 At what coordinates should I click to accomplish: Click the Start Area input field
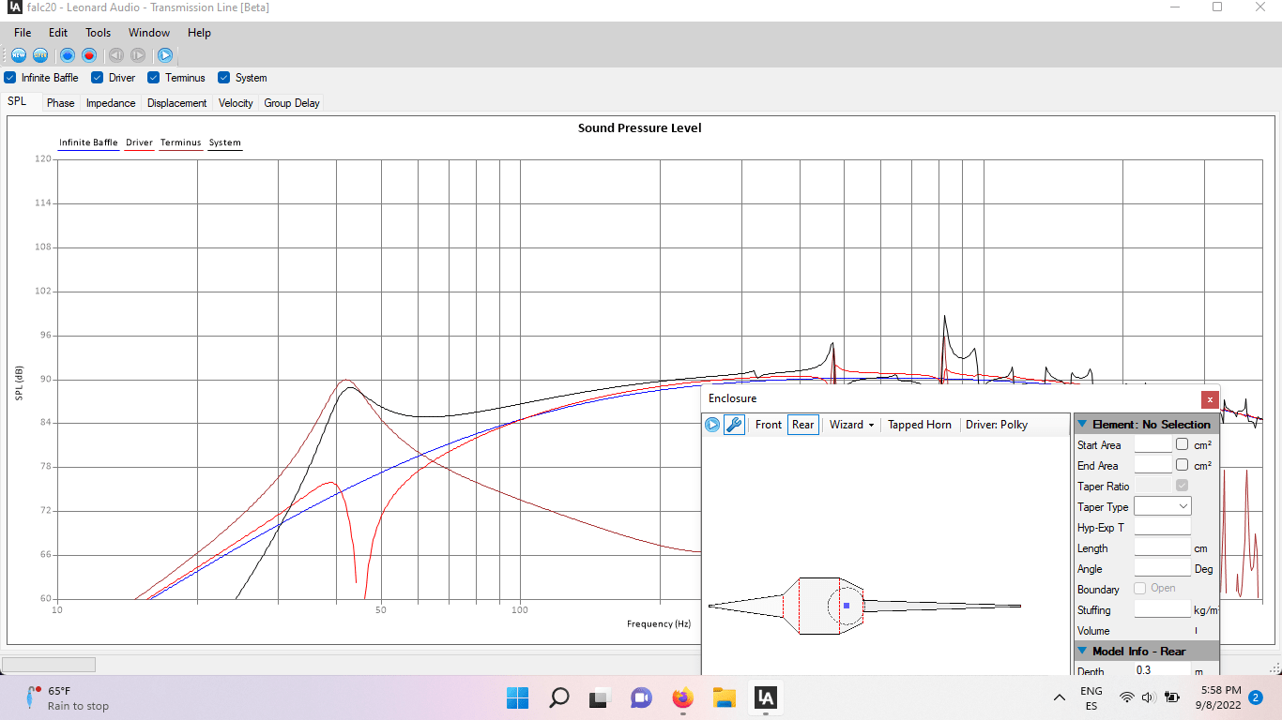coord(1153,444)
